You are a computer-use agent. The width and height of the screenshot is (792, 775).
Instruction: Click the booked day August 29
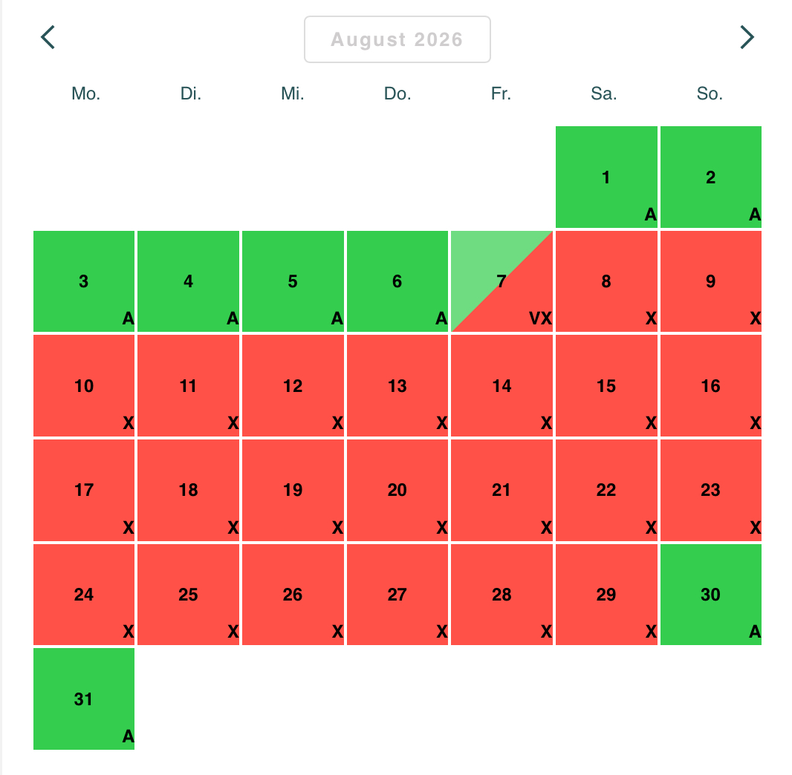click(606, 595)
